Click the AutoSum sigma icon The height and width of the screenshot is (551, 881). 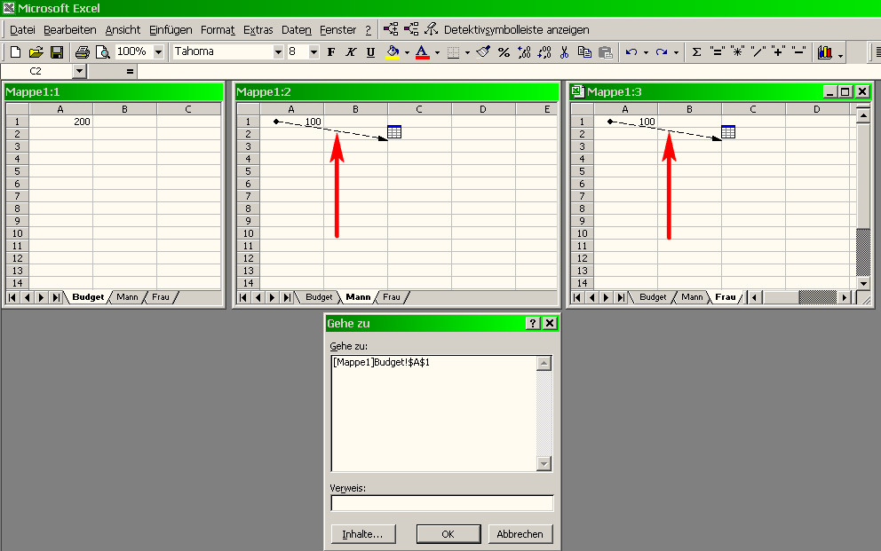pos(696,52)
